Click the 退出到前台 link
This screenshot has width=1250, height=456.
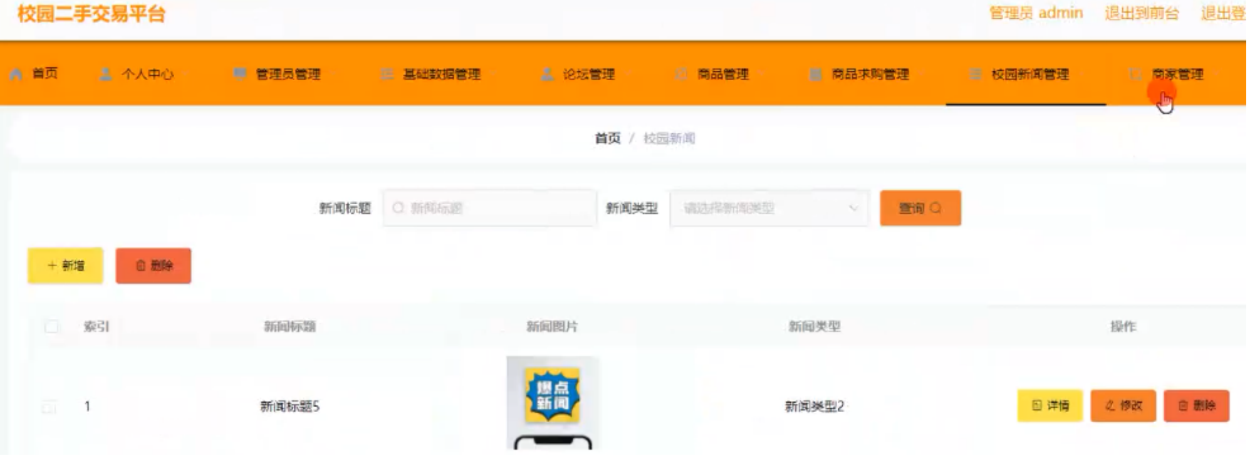[1141, 13]
